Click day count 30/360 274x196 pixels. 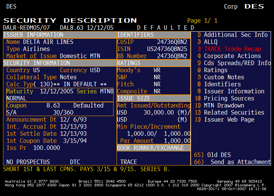pyautogui.click(x=63, y=113)
